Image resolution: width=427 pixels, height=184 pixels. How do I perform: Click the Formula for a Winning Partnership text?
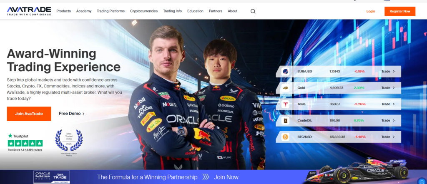[147, 177]
